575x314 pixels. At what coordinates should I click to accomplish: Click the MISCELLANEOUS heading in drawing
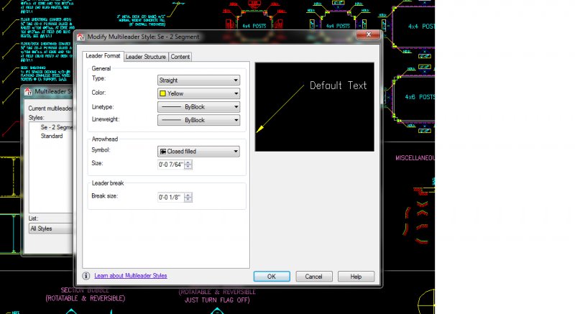click(x=415, y=158)
